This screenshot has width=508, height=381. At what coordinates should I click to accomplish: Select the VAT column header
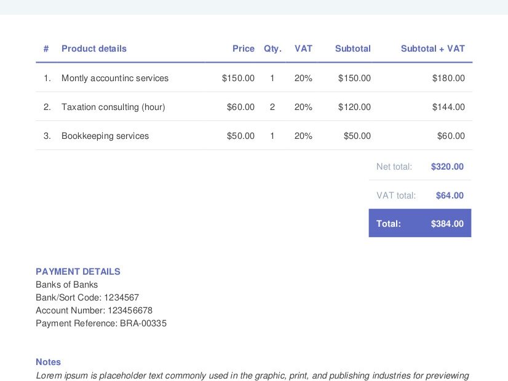point(303,49)
